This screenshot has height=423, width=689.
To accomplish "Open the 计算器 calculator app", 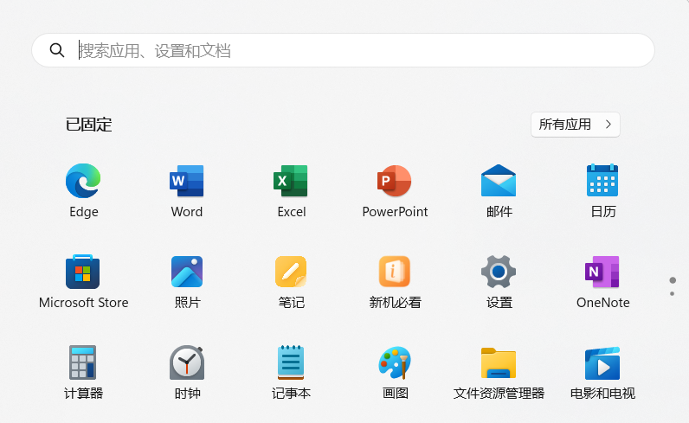I will tap(83, 362).
